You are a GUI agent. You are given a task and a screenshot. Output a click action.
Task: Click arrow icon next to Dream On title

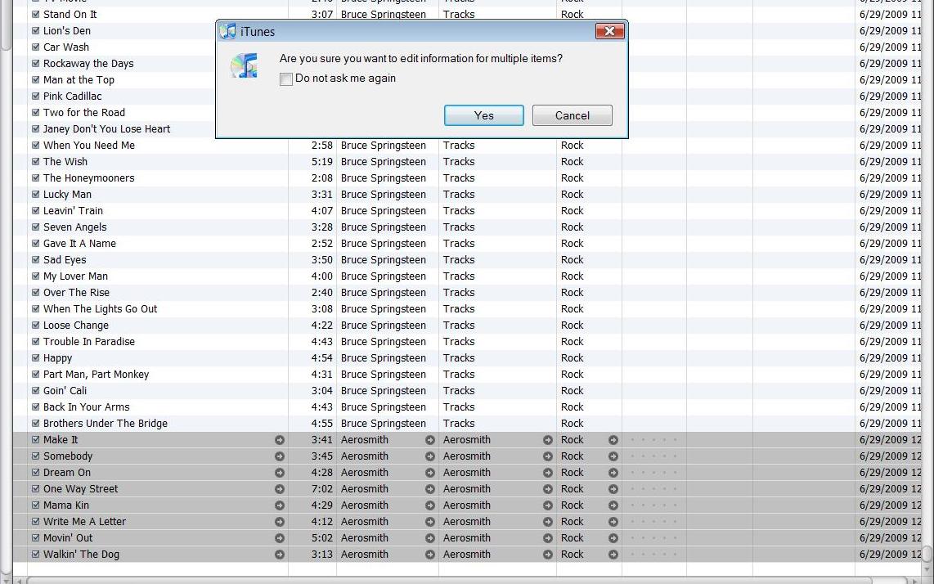pyautogui.click(x=280, y=473)
